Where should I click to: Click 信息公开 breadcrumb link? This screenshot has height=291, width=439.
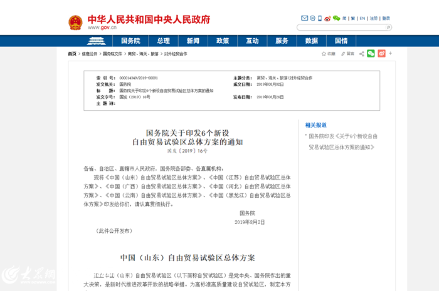[x=89, y=54]
